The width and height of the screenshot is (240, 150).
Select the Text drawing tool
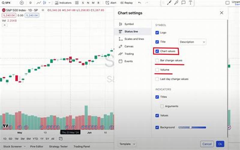click(190, 3)
